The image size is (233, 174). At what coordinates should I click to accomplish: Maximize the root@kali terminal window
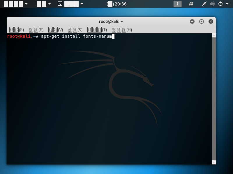pyautogui.click(x=202, y=21)
